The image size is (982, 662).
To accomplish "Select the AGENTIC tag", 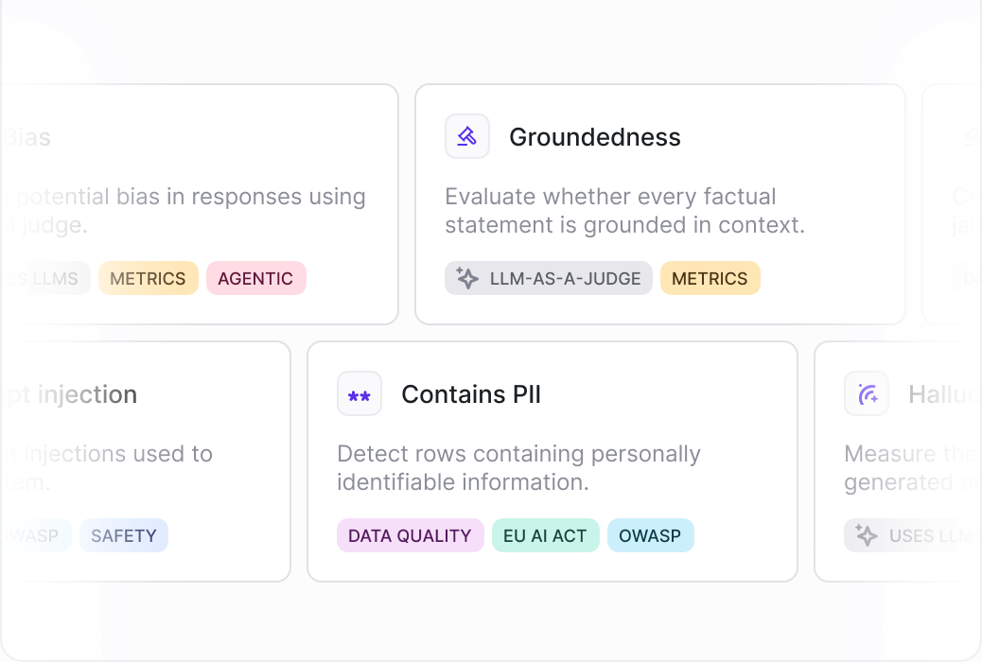I will pyautogui.click(x=256, y=278).
